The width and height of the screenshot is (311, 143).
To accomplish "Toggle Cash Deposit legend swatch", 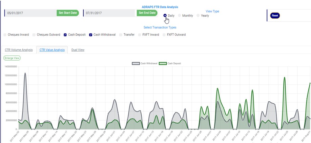I will (x=163, y=63).
